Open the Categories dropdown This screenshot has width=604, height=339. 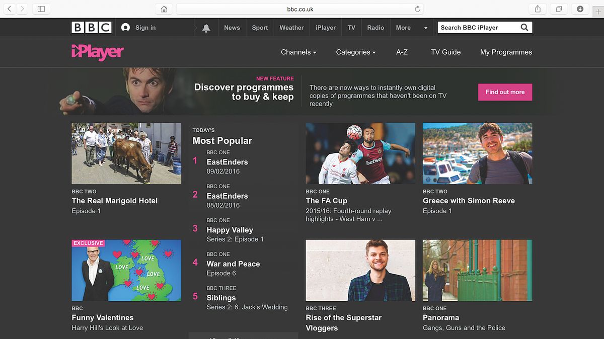(355, 52)
